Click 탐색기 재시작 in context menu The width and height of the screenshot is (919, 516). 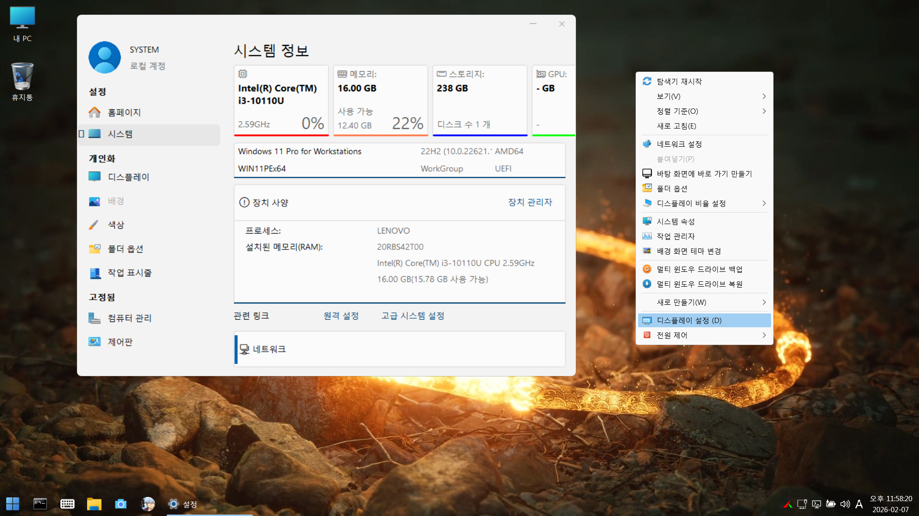(679, 81)
